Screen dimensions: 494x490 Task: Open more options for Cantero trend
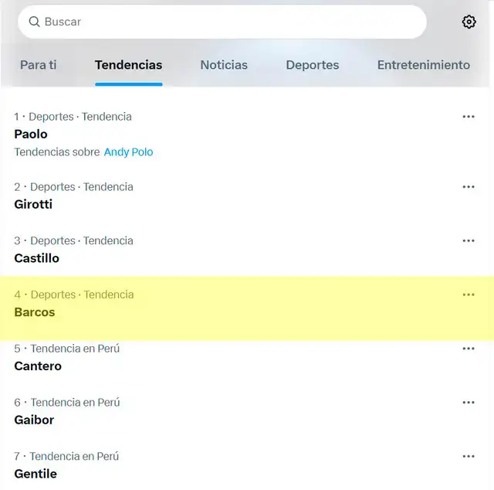(x=469, y=349)
